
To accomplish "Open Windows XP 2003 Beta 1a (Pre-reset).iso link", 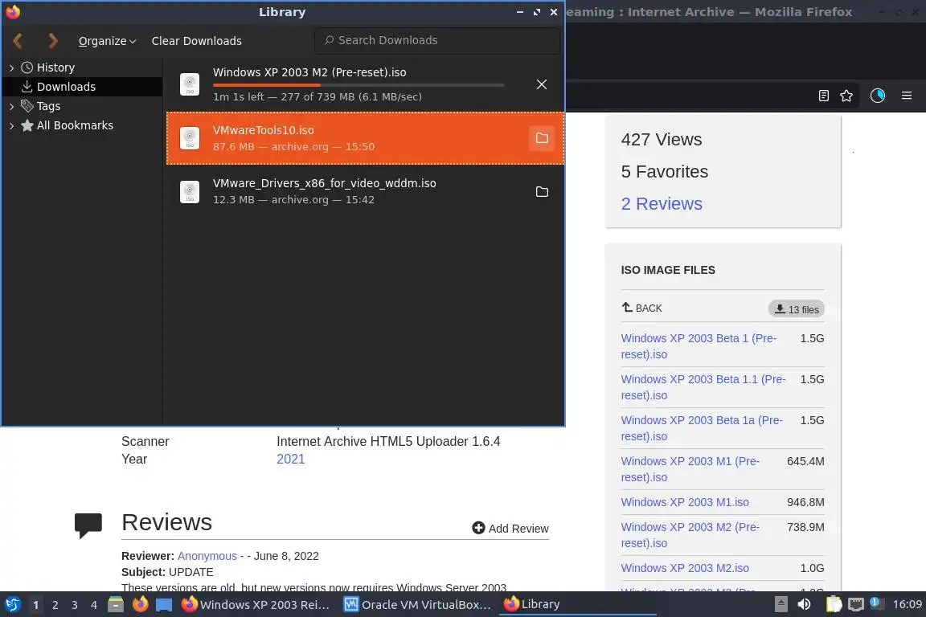I will click(x=702, y=428).
